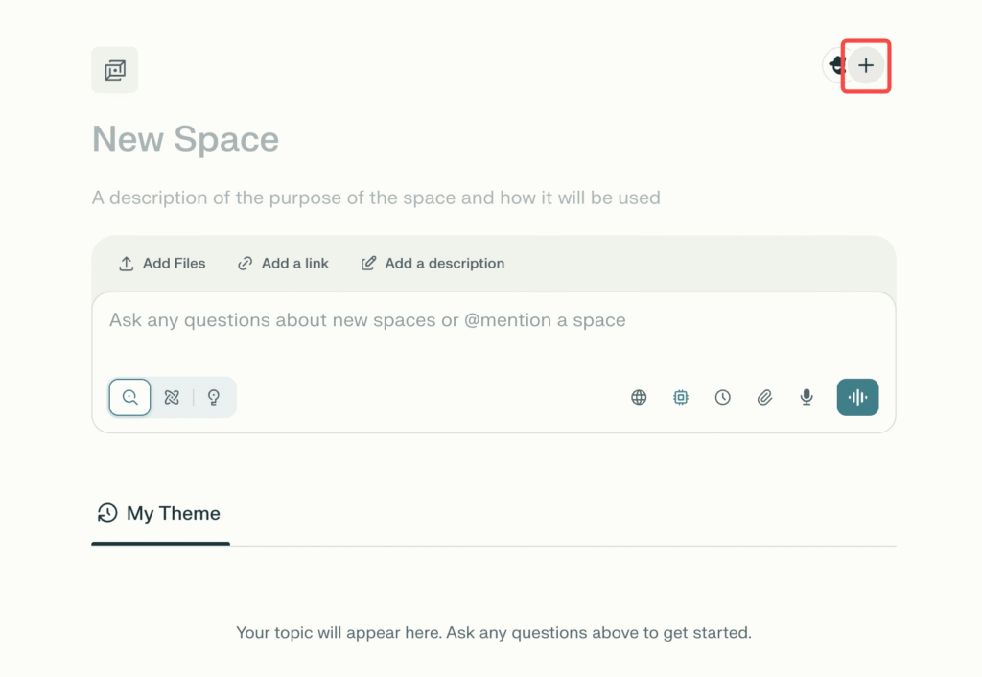Image resolution: width=982 pixels, height=677 pixels.
Task: Click the globe sources icon
Action: (639, 397)
